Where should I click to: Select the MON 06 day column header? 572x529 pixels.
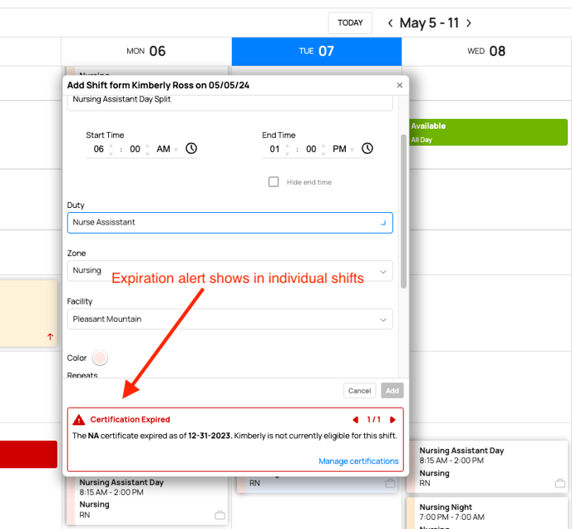point(146,51)
